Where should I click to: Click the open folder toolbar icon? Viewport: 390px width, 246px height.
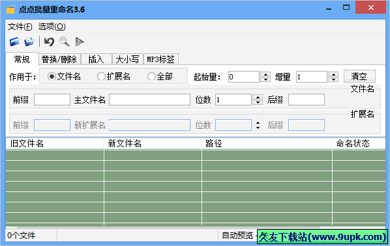(x=29, y=42)
